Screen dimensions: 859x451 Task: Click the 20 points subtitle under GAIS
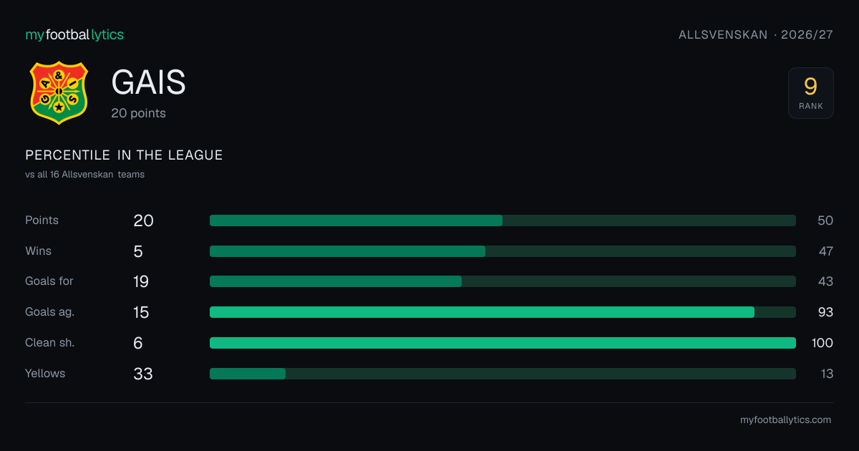click(x=138, y=113)
